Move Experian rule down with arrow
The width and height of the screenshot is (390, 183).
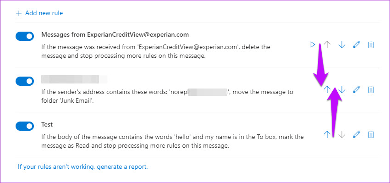342,45
